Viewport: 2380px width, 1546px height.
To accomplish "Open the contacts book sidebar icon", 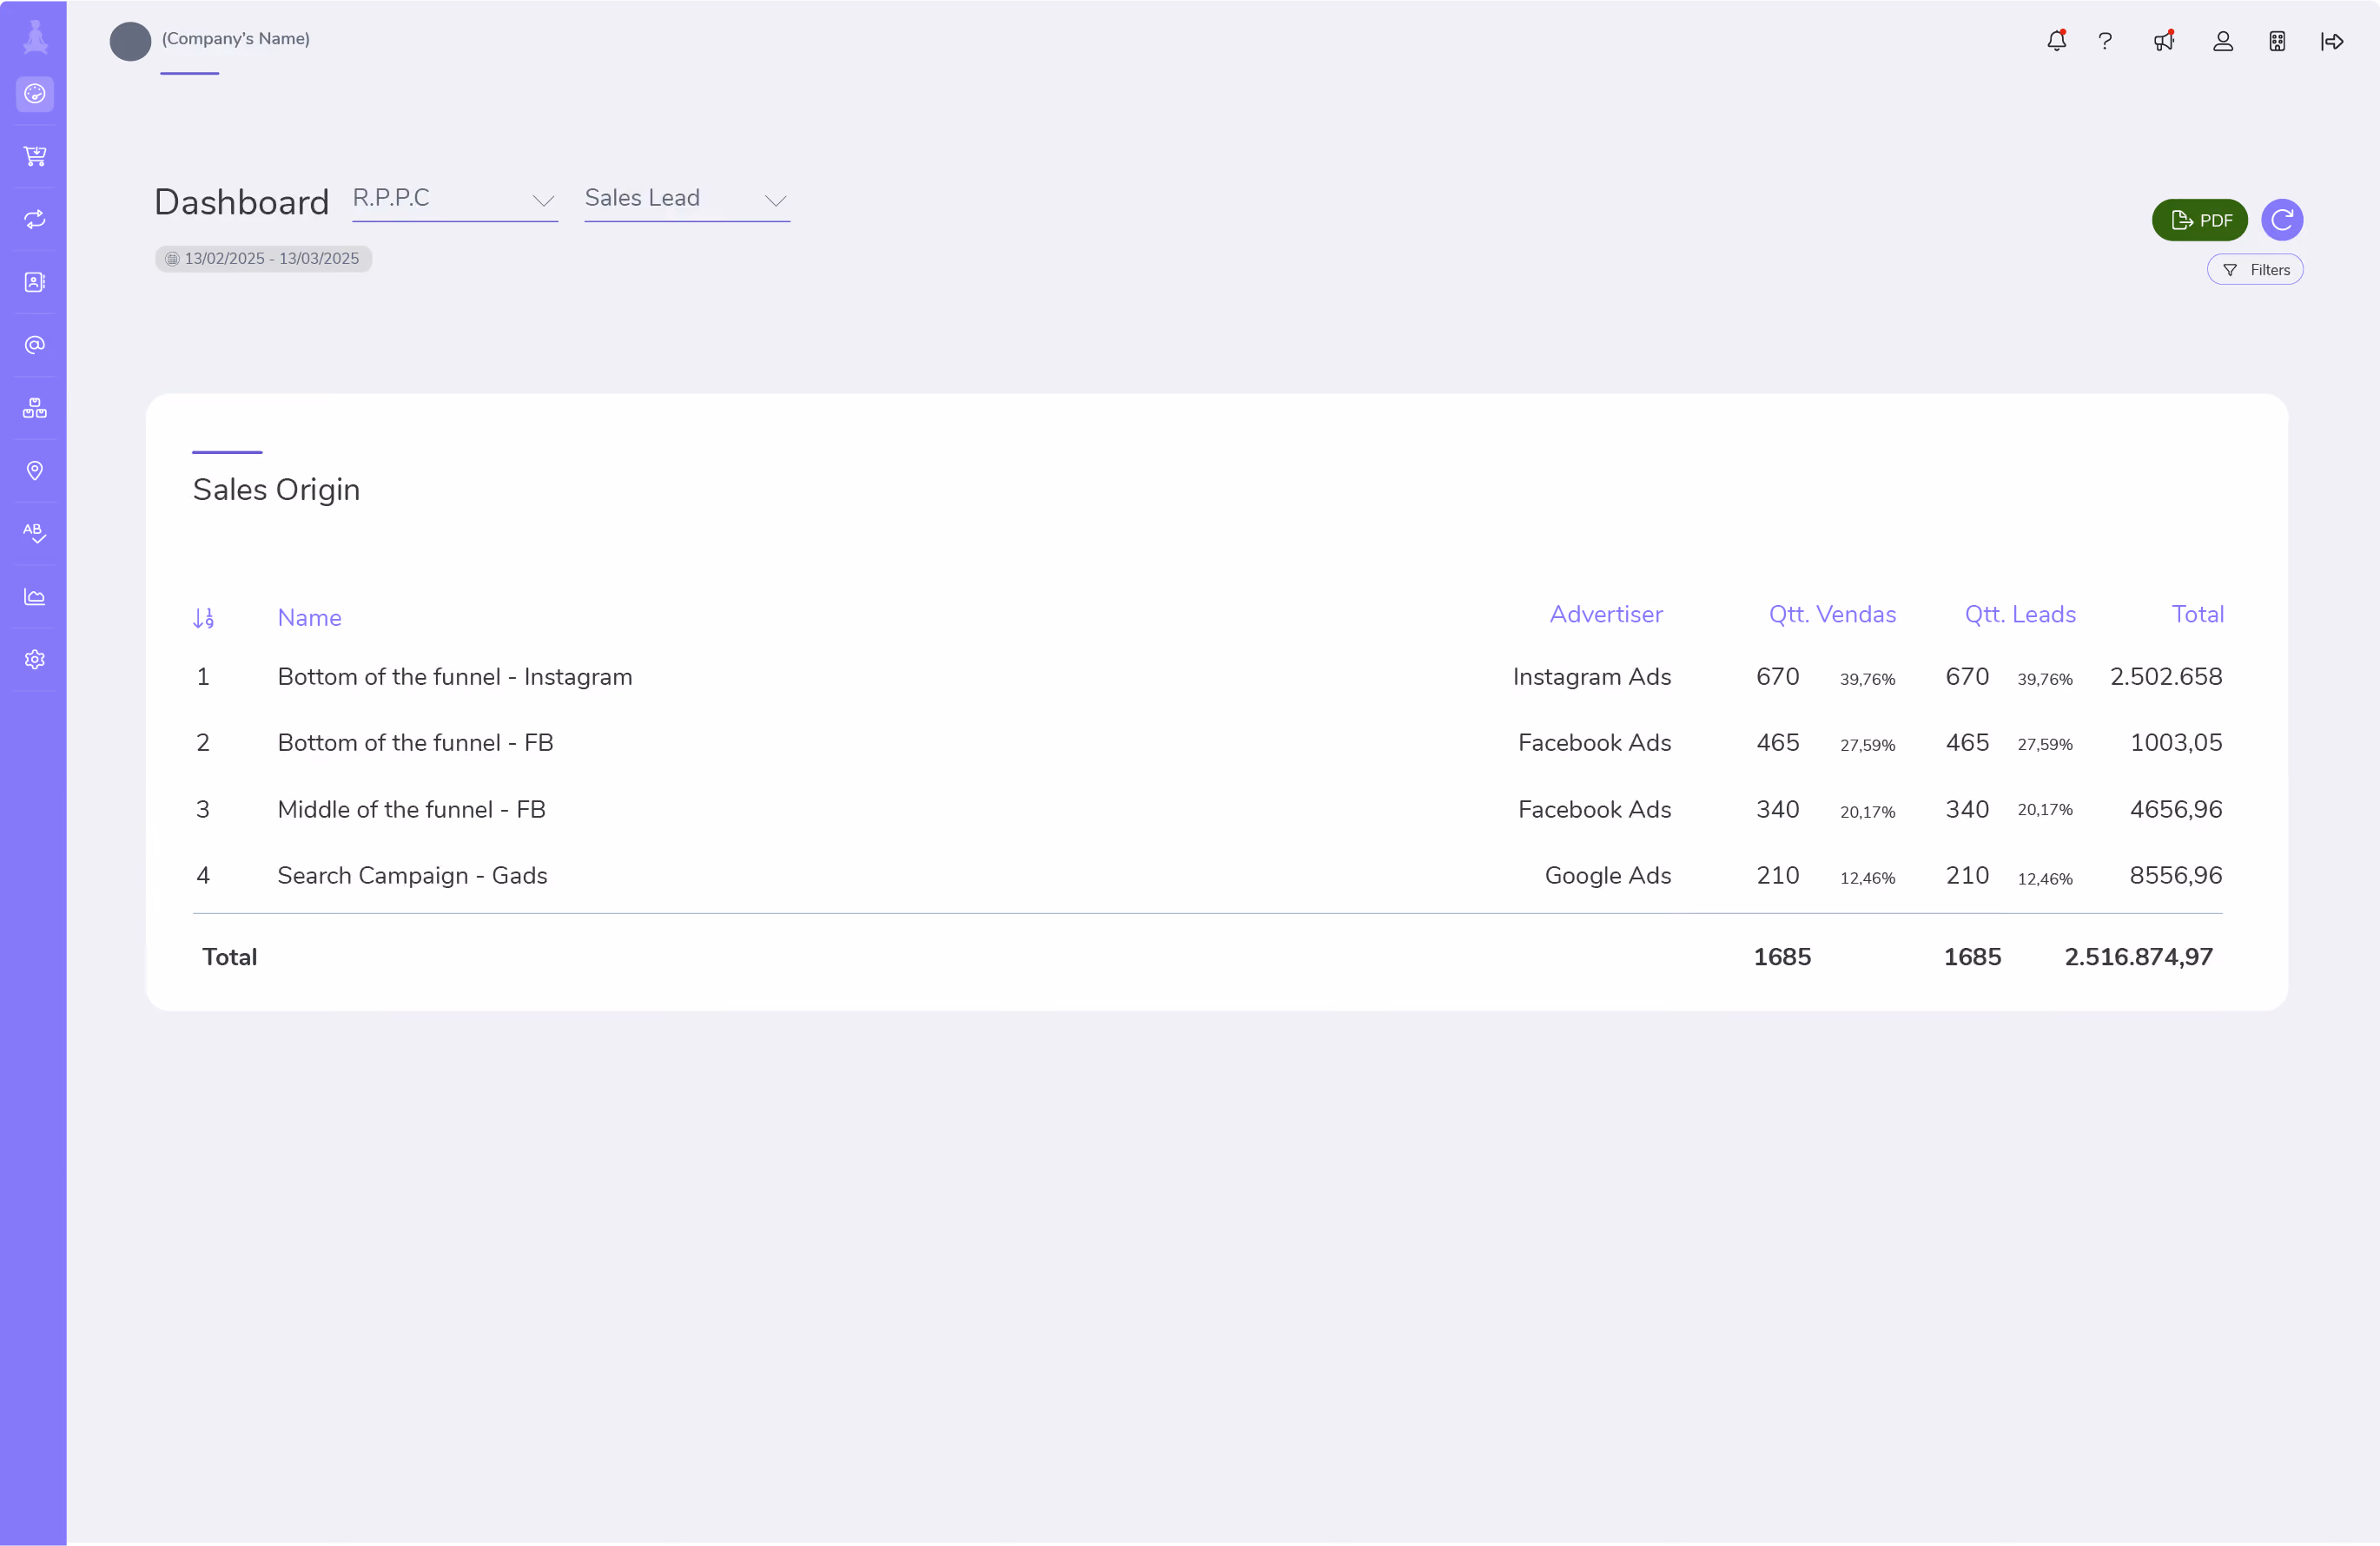I will pos(35,282).
